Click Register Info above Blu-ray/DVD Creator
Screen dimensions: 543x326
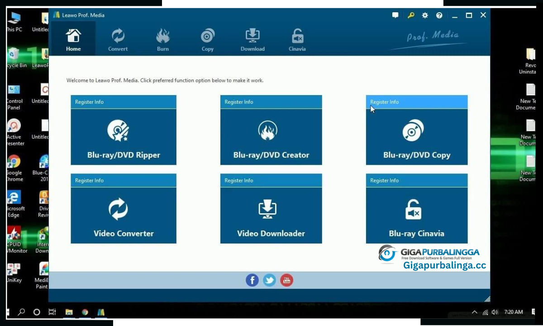pos(239,102)
